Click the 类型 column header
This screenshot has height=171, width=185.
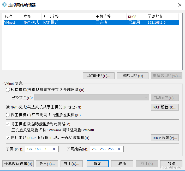coord(32,16)
